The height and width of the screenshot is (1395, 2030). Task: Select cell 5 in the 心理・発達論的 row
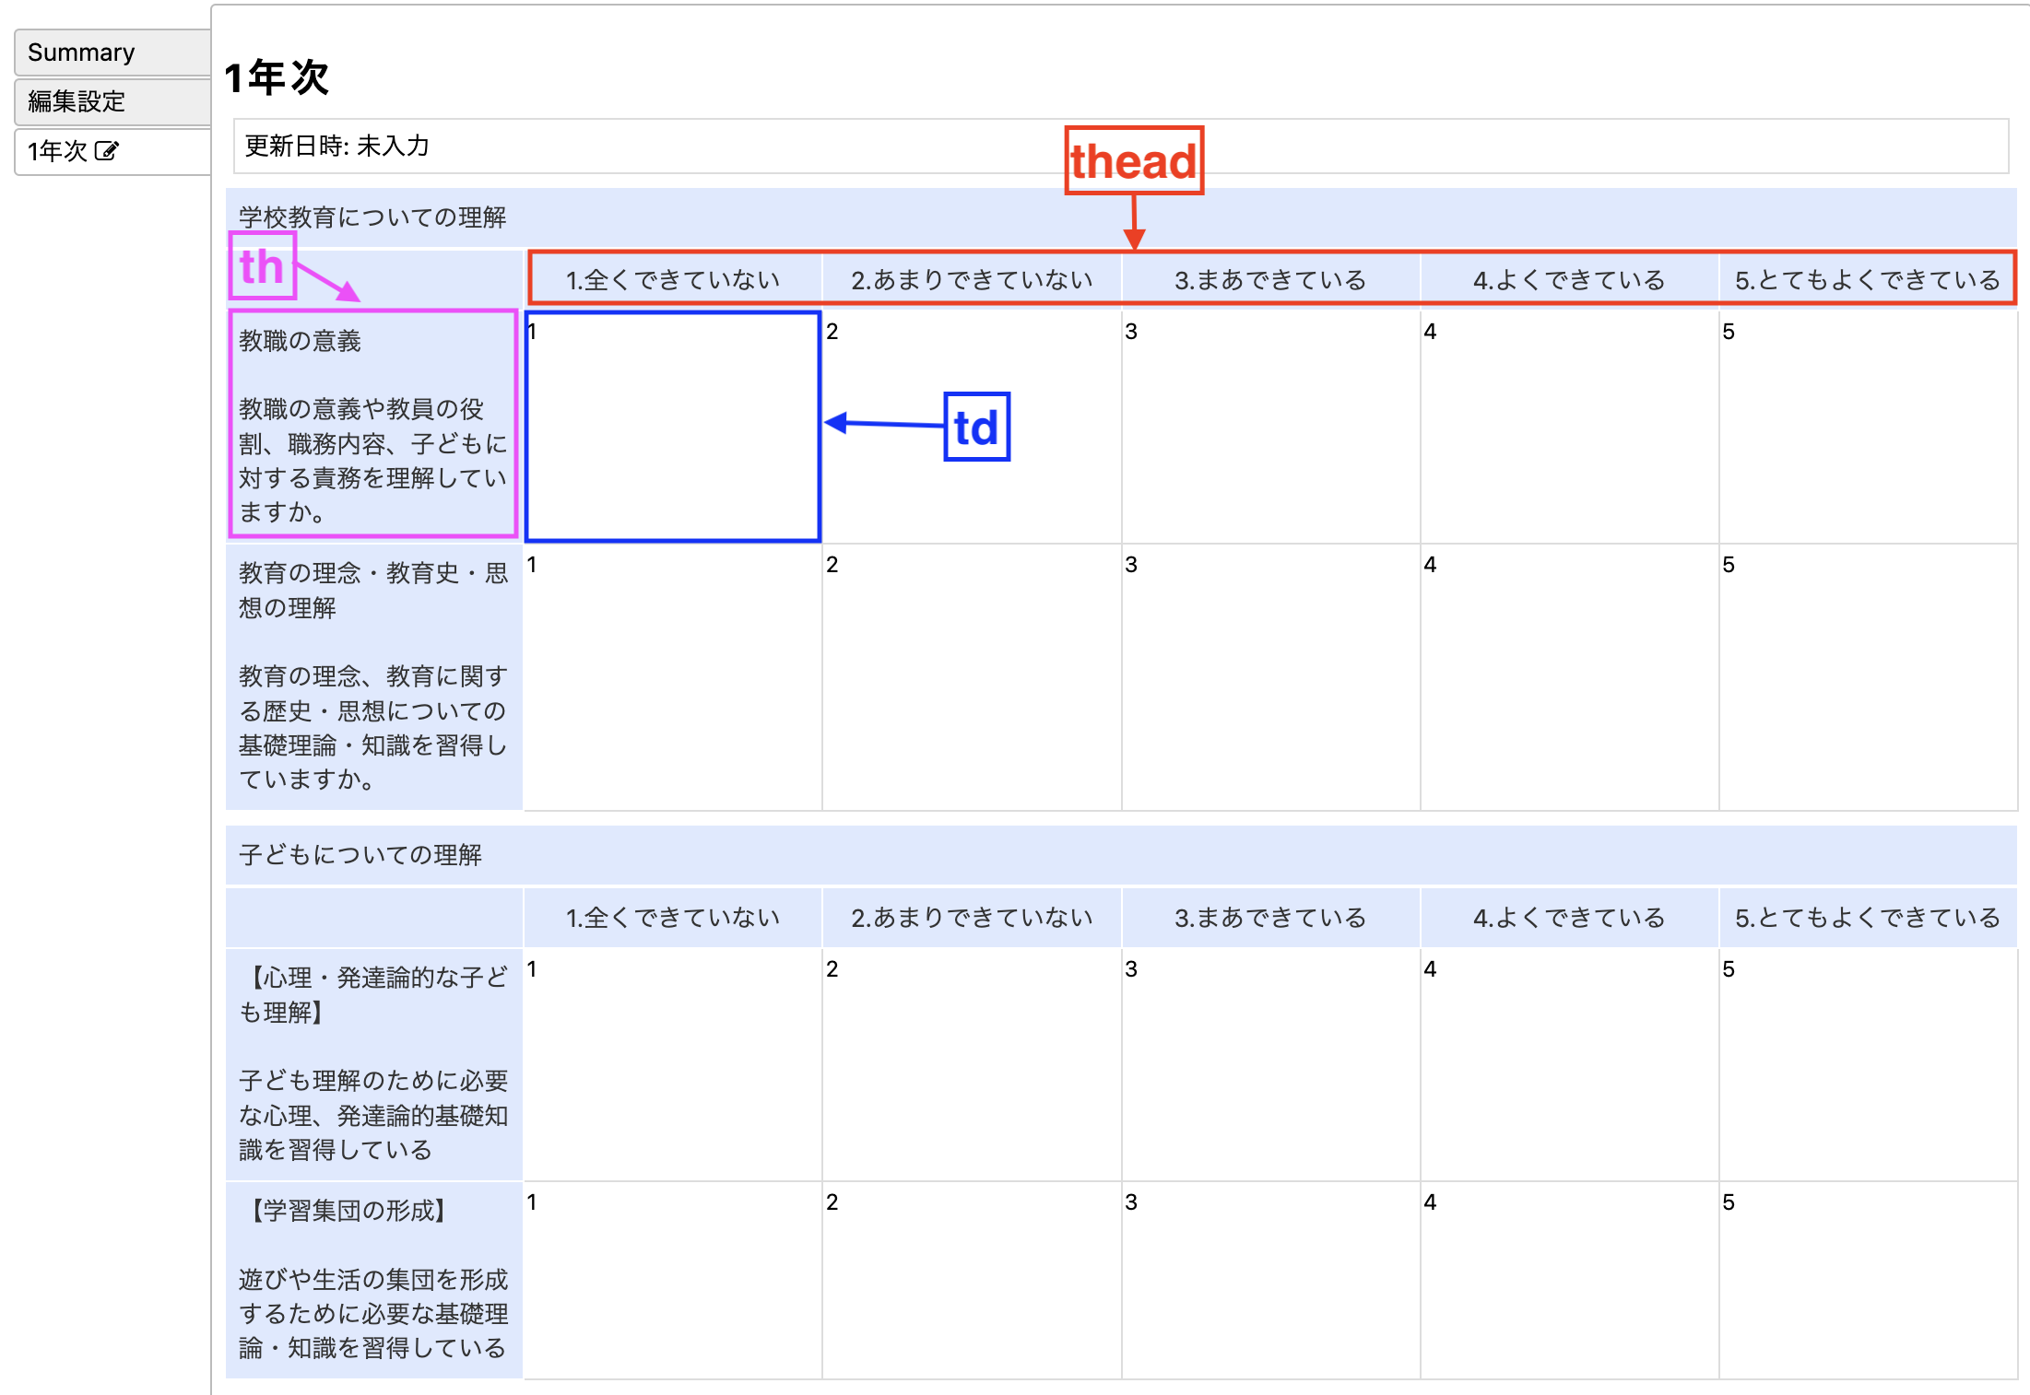tap(1868, 1064)
